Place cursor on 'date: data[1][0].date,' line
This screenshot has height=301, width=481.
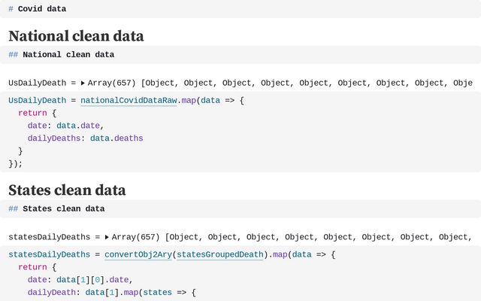(x=80, y=280)
